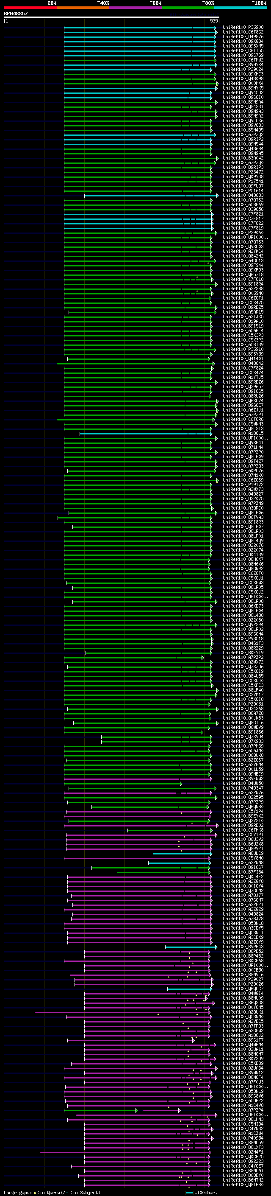The image size is (271, 1196).
Task: Select the UniRef100_P23472 label
Action: point(243,172)
